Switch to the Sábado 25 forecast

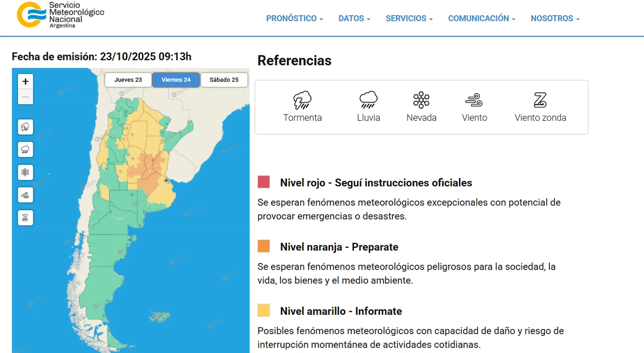224,80
